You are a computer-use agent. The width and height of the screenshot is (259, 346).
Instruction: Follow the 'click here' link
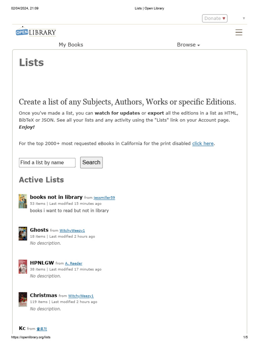[203, 144]
